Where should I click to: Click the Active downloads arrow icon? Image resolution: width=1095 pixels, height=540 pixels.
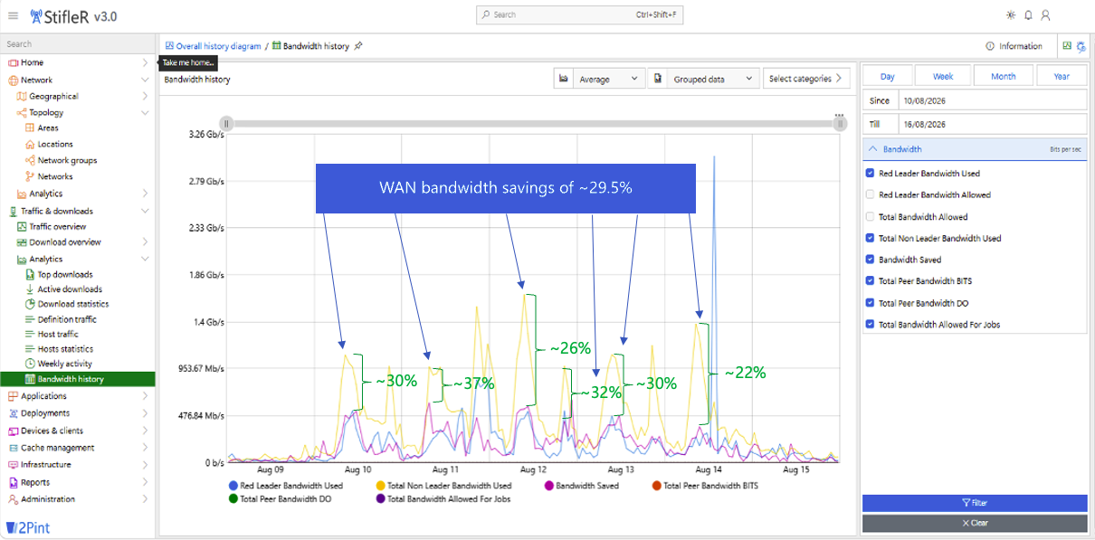click(30, 289)
